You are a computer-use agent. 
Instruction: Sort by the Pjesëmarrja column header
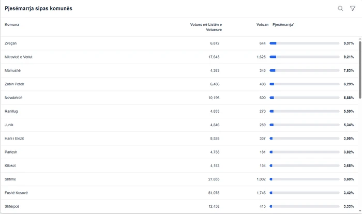click(283, 24)
